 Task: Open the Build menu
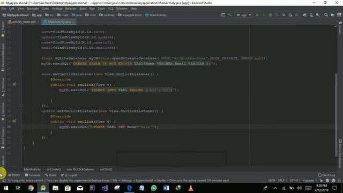83,9
